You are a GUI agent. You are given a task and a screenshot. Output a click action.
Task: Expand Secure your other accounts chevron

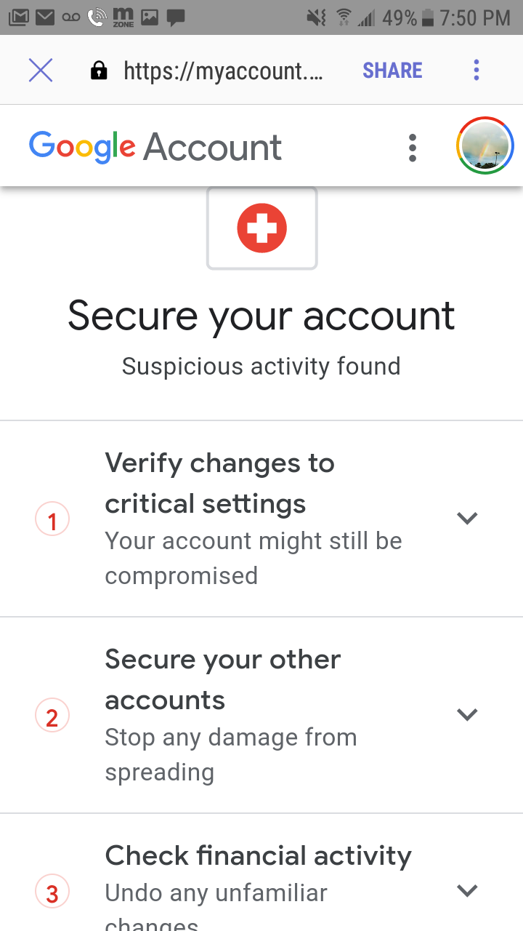click(x=467, y=714)
